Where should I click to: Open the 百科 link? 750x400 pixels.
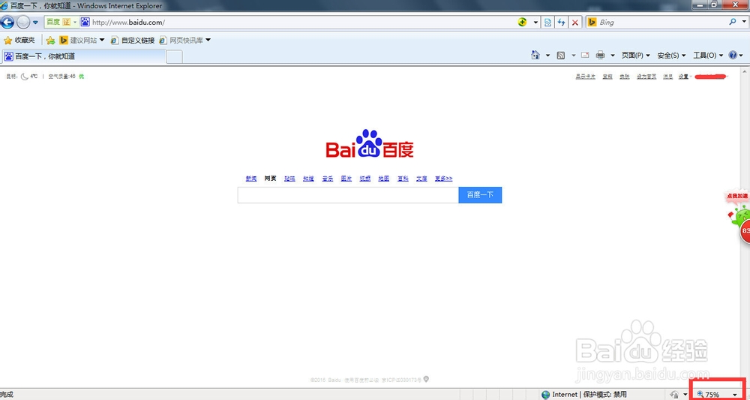pyautogui.click(x=403, y=179)
